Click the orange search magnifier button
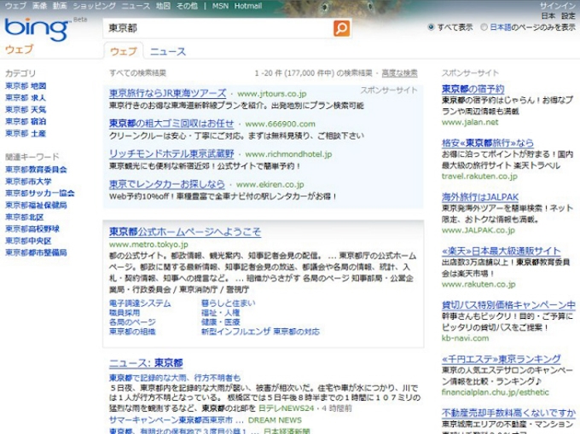The width and height of the screenshot is (580, 434). pyautogui.click(x=341, y=28)
